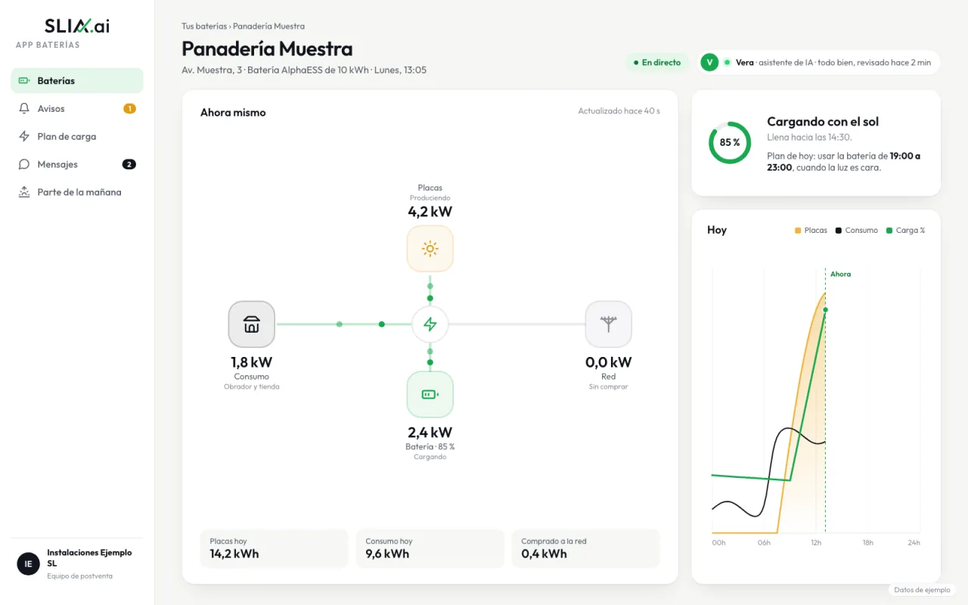
Task: Click the Comprado a la red card
Action: (586, 548)
